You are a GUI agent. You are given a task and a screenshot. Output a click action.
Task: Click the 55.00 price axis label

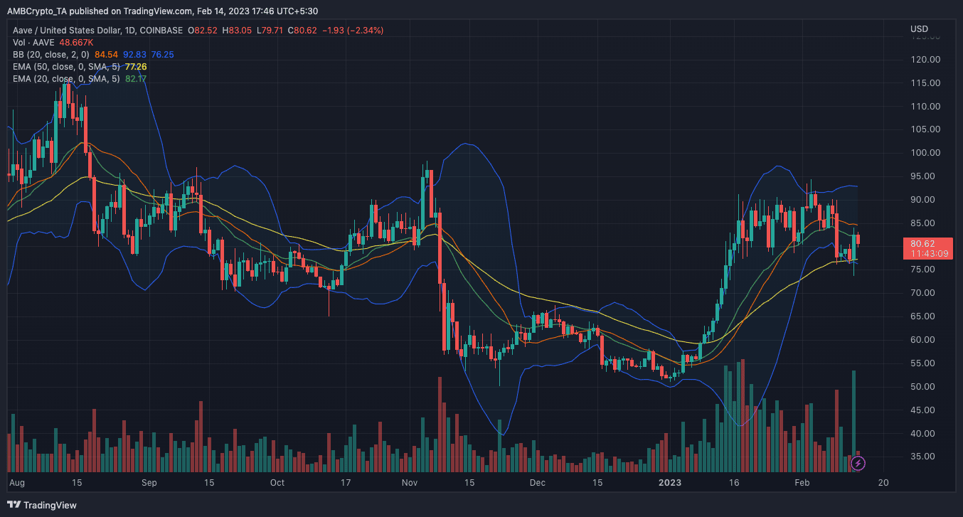(923, 363)
